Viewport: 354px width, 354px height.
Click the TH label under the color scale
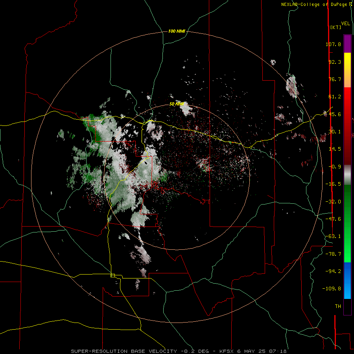click(x=338, y=306)
